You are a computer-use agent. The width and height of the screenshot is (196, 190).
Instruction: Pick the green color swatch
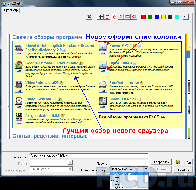coord(150,17)
